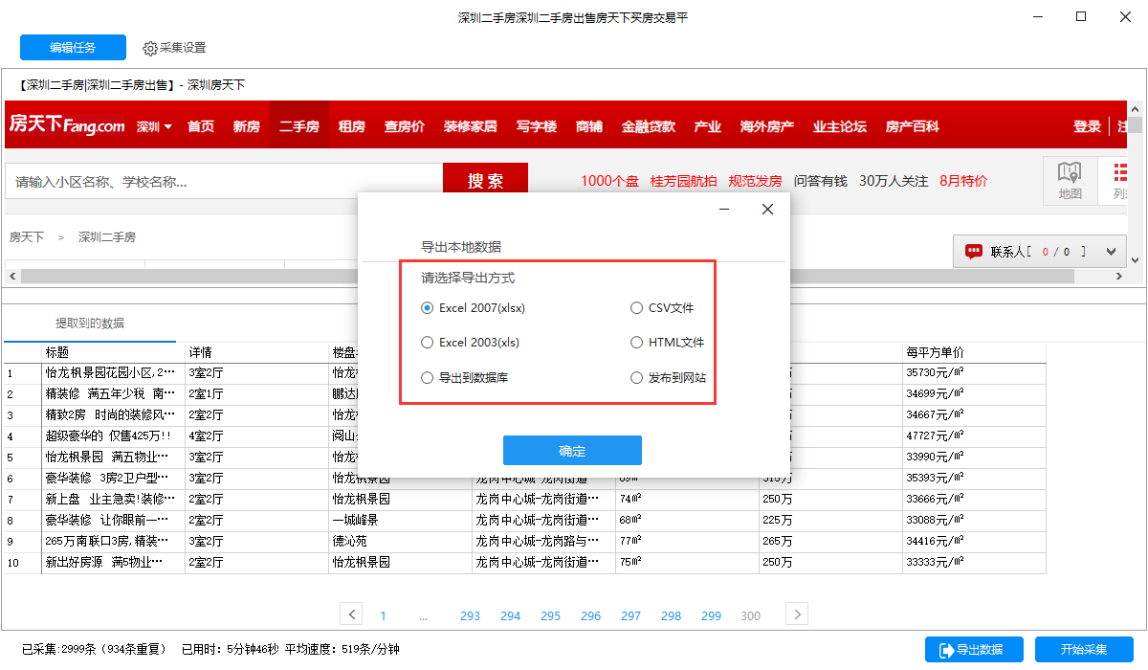Image resolution: width=1148 pixels, height=670 pixels.
Task: Open the 规范发房 link
Action: [x=756, y=181]
